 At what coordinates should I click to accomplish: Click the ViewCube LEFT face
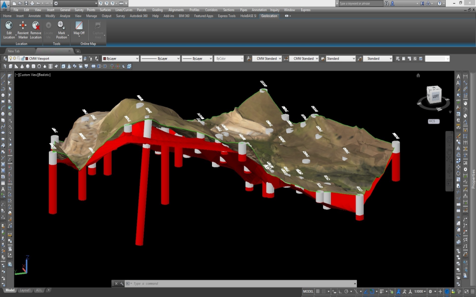click(x=435, y=97)
